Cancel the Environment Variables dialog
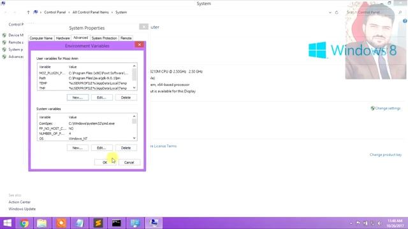 [x=129, y=162]
